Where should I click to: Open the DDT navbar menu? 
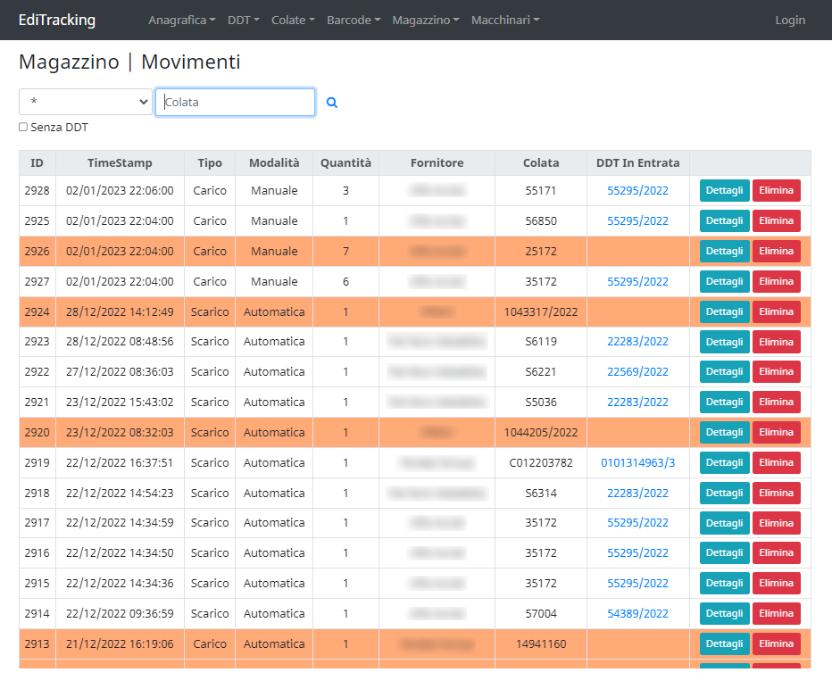pos(244,20)
